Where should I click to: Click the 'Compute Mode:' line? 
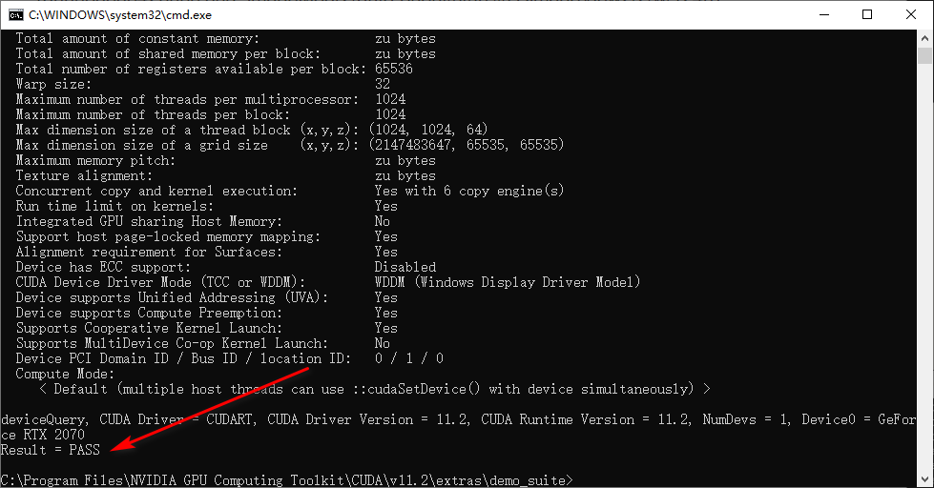coord(55,374)
